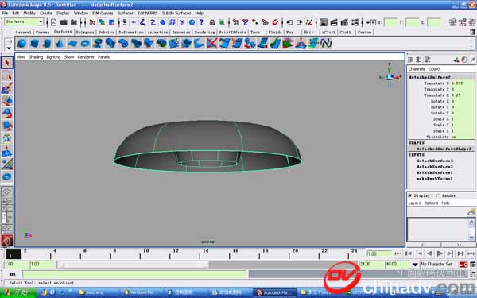Open the Shading viewport menu

click(36, 57)
